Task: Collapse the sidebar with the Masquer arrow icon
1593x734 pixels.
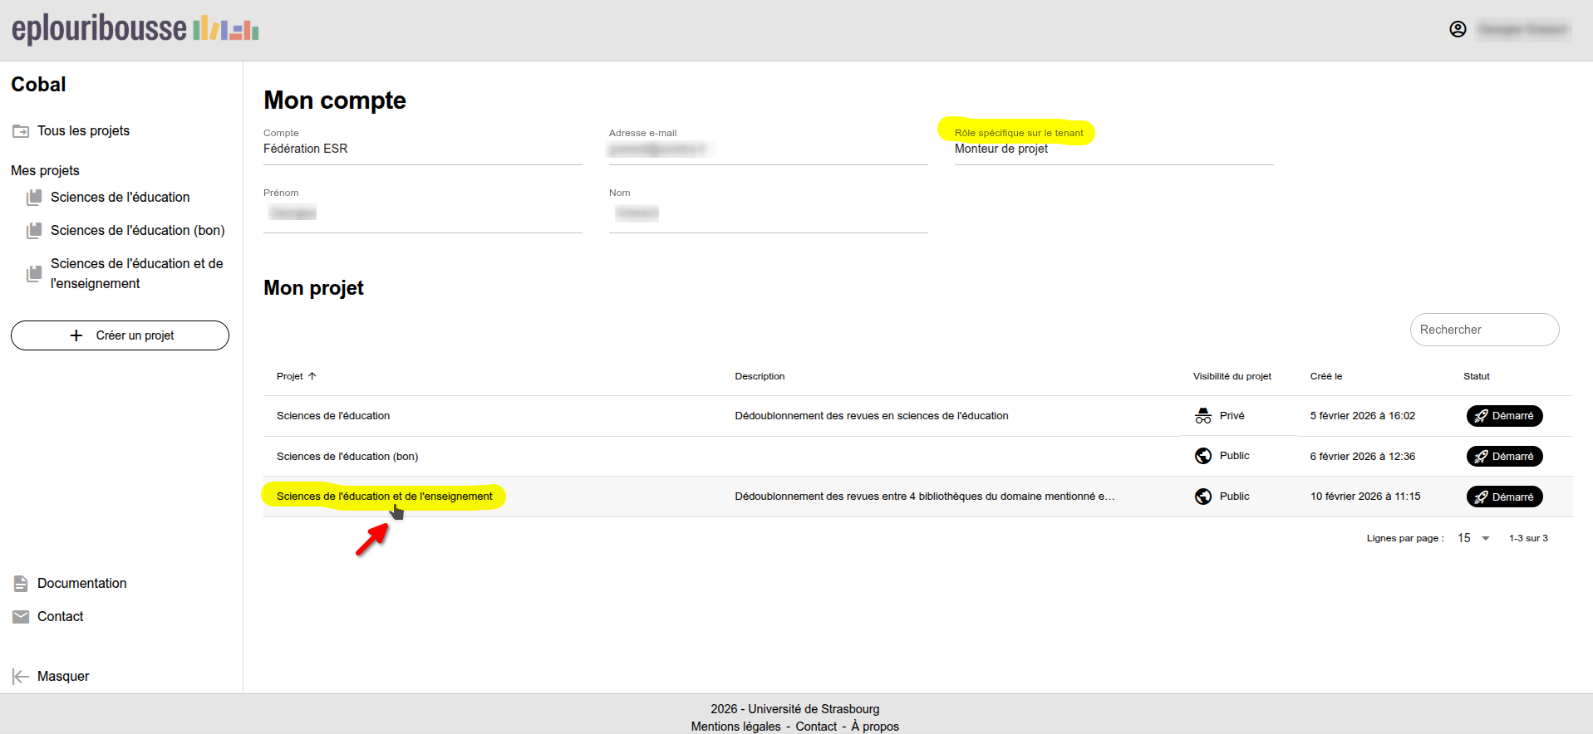Action: pyautogui.click(x=21, y=677)
